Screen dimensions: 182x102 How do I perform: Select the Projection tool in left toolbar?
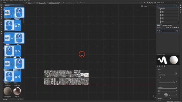(x=1, y=10)
